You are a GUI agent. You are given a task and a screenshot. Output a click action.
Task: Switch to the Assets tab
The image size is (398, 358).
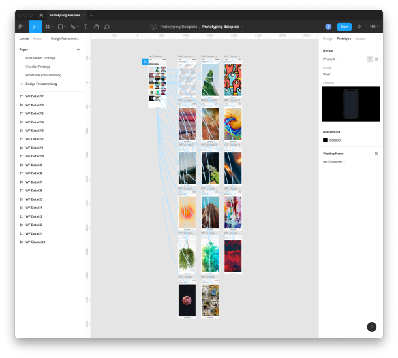[x=38, y=39]
